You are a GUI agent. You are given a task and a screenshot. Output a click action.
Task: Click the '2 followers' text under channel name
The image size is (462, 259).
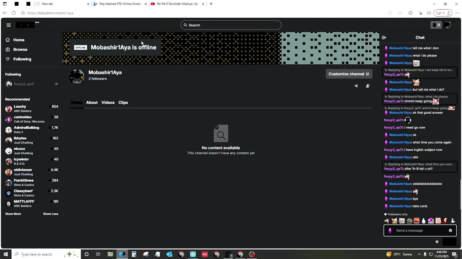[x=97, y=79]
